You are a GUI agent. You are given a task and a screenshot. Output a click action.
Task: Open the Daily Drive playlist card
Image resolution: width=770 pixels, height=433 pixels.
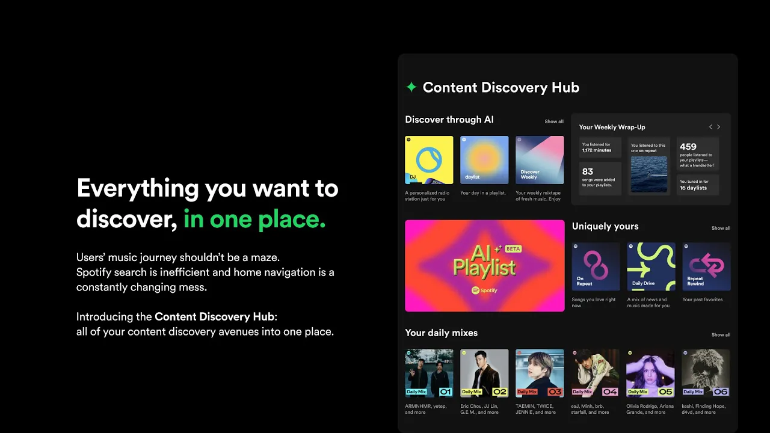[x=651, y=267]
